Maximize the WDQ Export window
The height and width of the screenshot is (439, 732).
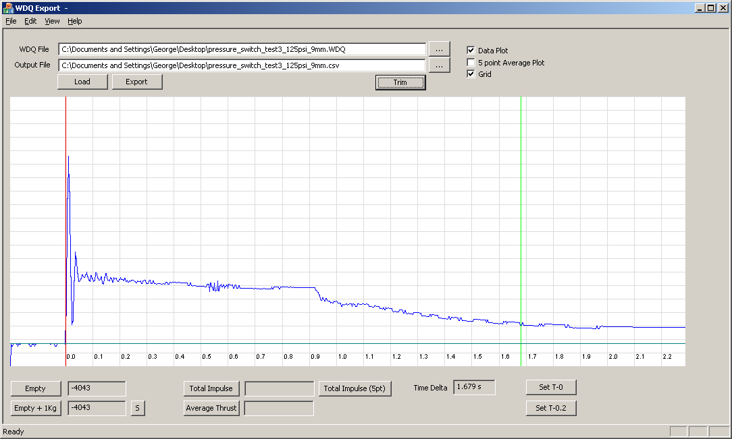click(x=710, y=8)
